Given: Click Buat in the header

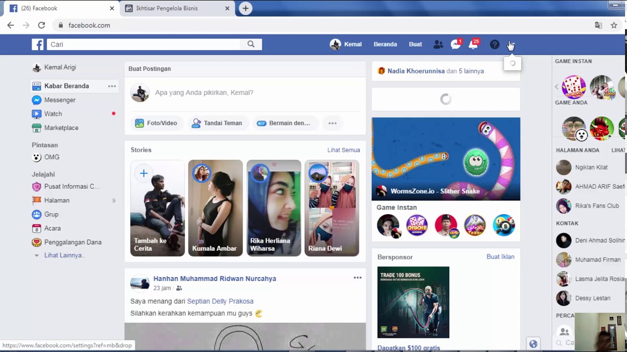Looking at the screenshot, I should coord(415,44).
